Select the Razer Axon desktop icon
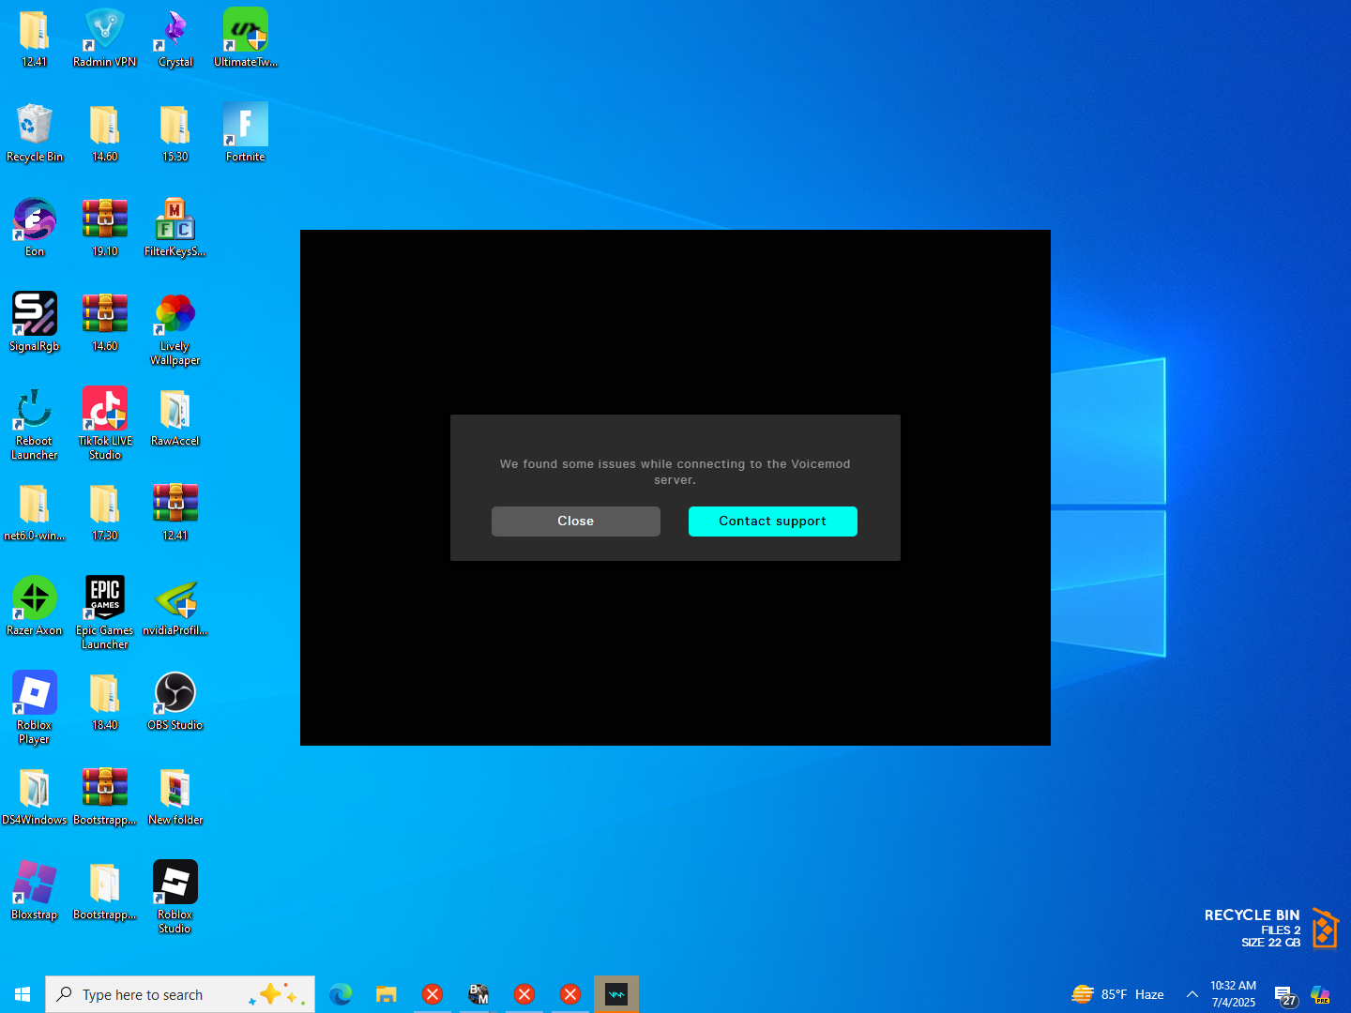The width and height of the screenshot is (1351, 1013). pyautogui.click(x=35, y=599)
